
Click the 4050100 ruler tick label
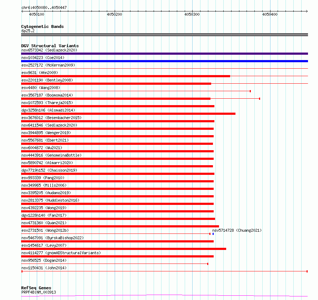36,14
